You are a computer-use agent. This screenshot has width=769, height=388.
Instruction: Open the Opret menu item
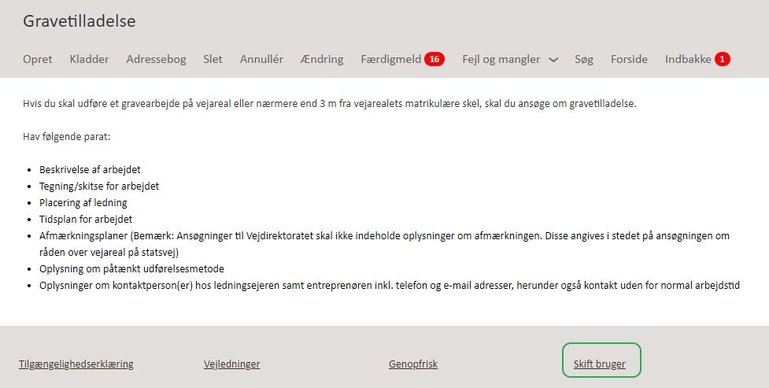coord(38,59)
